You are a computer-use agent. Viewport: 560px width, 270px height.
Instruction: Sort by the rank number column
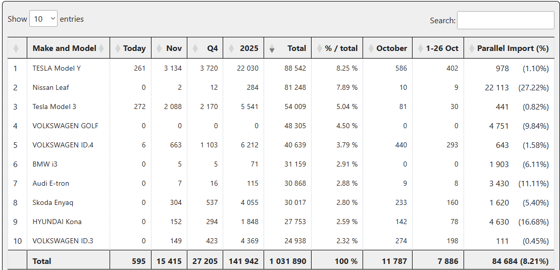17,48
